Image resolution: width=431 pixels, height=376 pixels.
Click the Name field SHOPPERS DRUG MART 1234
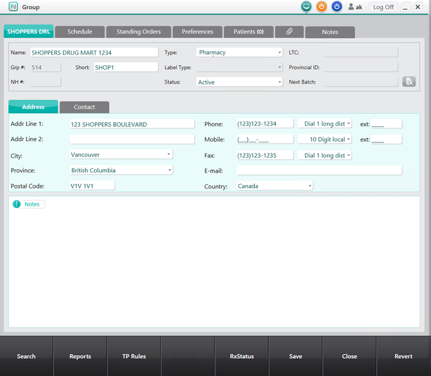click(94, 52)
